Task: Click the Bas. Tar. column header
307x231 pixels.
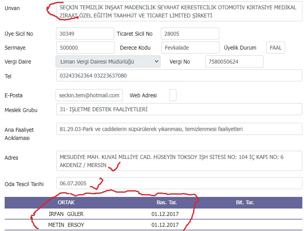Action: click(167, 202)
